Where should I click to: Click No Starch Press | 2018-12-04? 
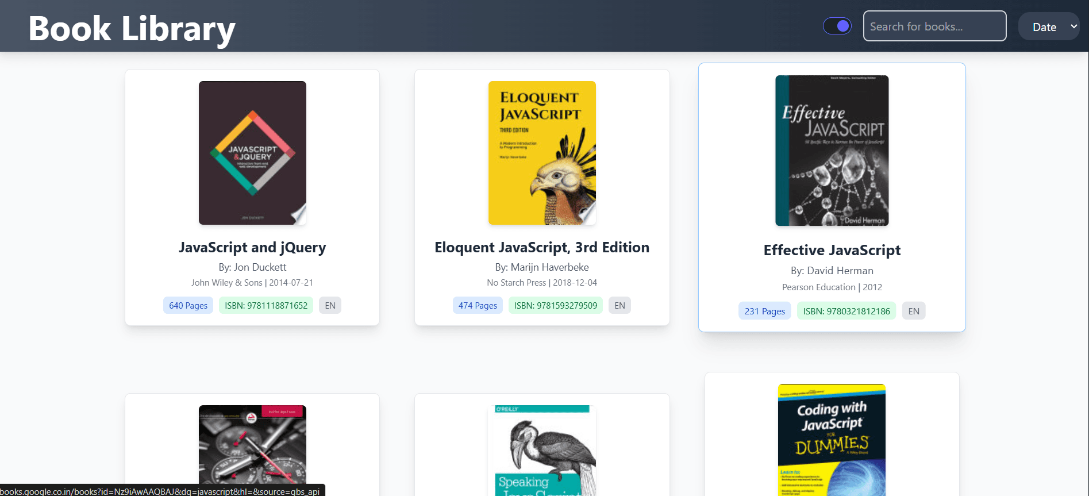tap(542, 283)
